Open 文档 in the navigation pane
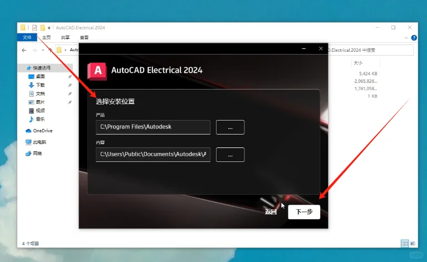Viewport: 427px width, 262px height. pyautogui.click(x=40, y=93)
